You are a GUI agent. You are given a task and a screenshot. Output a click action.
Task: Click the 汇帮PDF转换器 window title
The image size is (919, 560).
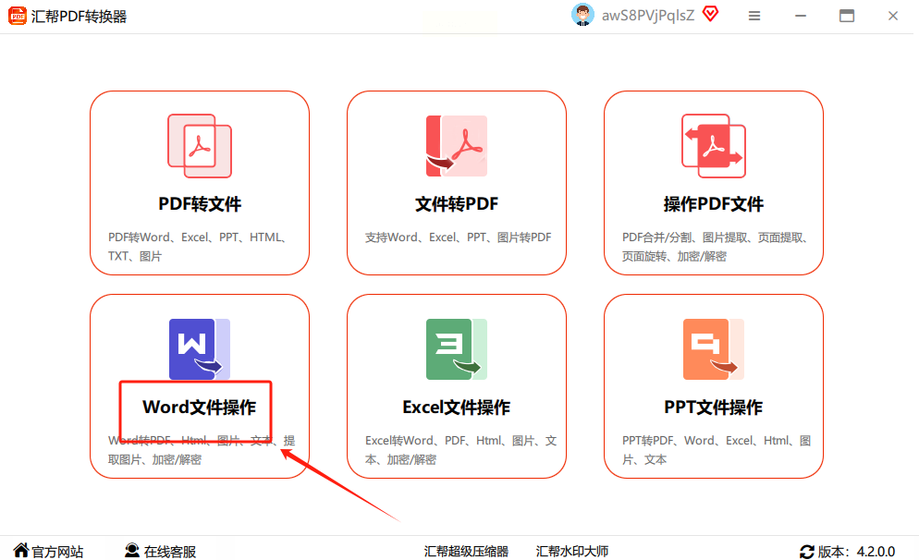coord(79,17)
